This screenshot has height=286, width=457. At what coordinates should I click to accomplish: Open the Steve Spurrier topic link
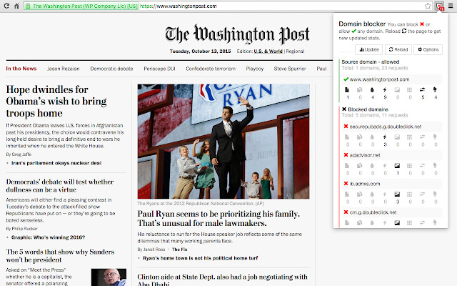pyautogui.click(x=290, y=69)
